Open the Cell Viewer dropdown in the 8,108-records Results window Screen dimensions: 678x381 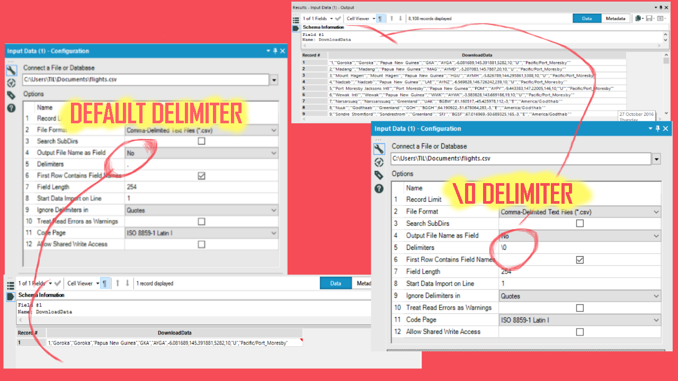pyautogui.click(x=361, y=19)
